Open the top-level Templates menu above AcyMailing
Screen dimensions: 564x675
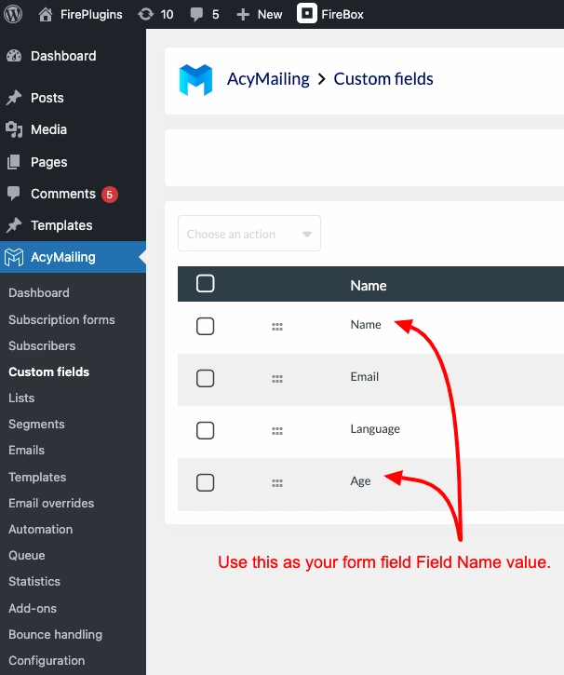pyautogui.click(x=61, y=225)
